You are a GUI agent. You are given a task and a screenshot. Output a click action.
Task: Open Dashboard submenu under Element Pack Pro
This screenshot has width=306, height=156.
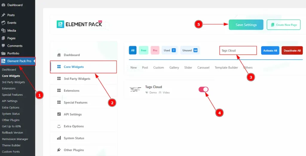point(9,70)
